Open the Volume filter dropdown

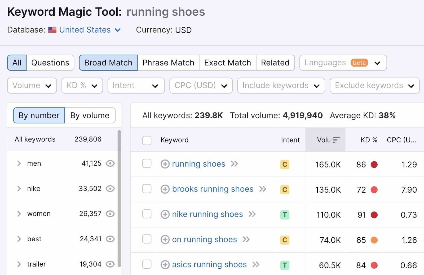pyautogui.click(x=32, y=86)
